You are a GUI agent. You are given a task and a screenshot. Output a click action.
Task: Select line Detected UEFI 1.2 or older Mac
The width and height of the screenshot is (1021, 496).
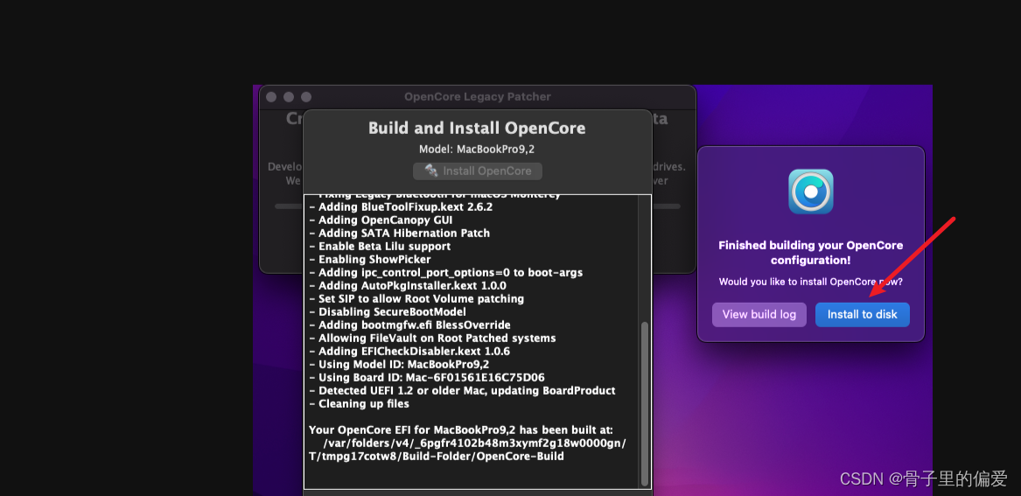pos(462,390)
